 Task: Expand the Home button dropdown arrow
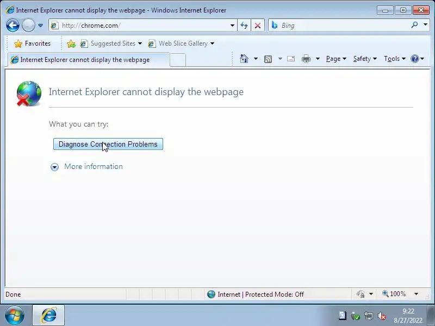pos(256,59)
